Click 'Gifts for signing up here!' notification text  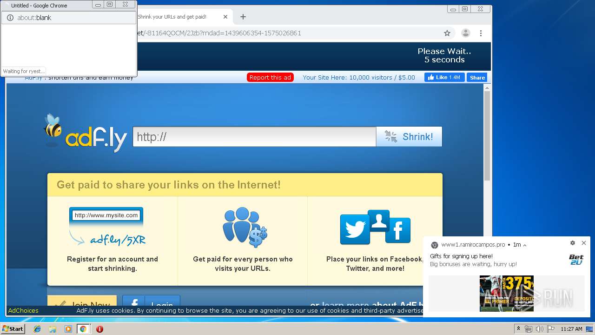pos(461,256)
